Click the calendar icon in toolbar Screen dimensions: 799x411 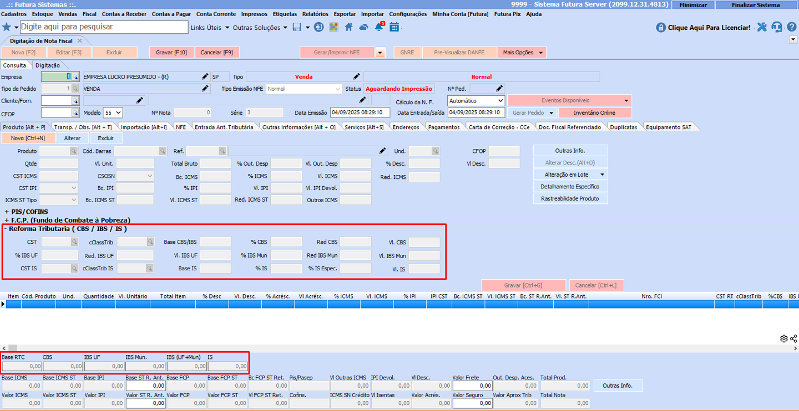[x=394, y=27]
